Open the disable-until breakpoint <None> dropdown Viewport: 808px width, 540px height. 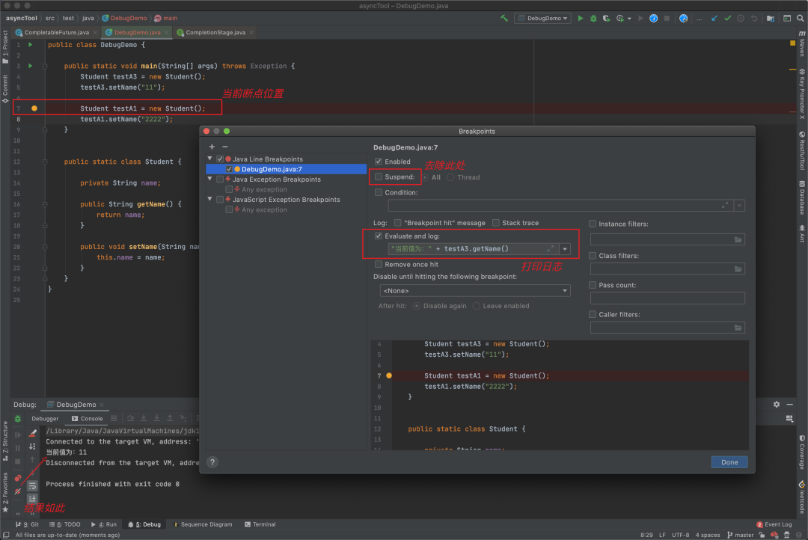(475, 290)
